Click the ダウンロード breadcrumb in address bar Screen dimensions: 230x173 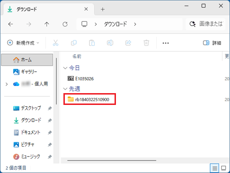[x=115, y=24]
